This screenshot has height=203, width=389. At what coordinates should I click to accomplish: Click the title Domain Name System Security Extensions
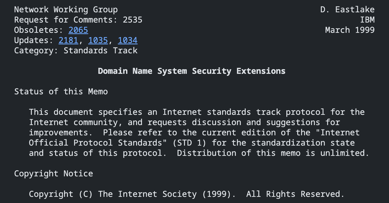[x=192, y=71]
